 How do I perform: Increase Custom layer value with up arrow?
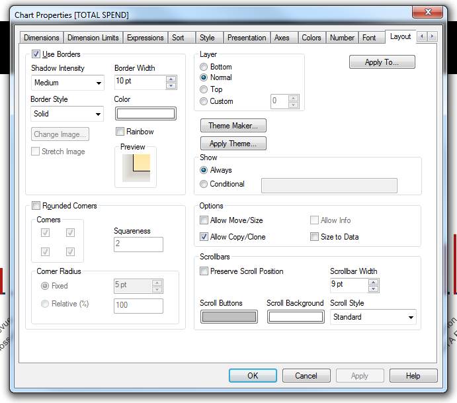click(293, 99)
